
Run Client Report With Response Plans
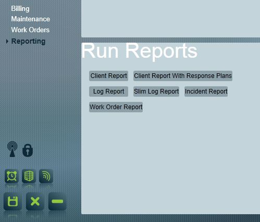(183, 76)
